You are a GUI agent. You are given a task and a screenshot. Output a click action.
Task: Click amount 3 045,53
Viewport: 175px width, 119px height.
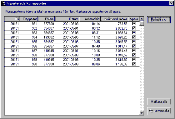click(x=121, y=42)
